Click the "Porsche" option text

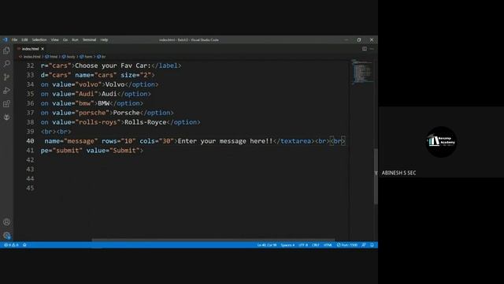126,113
